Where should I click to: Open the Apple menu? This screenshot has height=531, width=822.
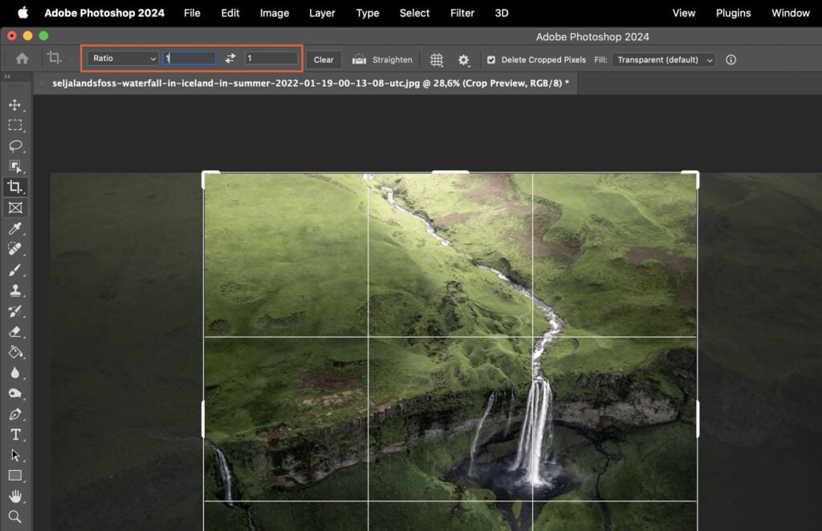tap(22, 13)
